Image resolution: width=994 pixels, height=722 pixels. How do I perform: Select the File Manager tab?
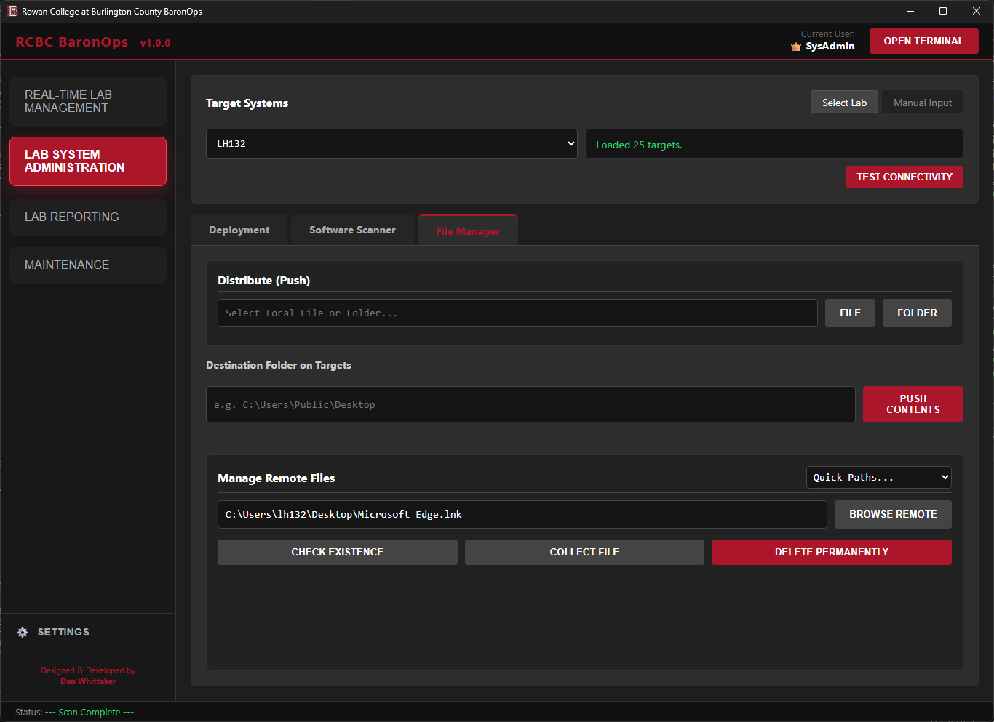coord(467,231)
